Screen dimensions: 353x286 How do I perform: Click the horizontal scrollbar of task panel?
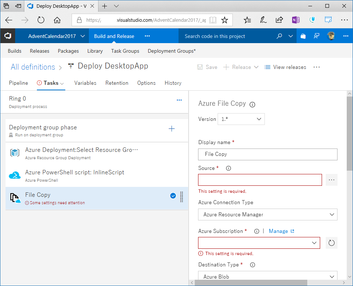251,283
